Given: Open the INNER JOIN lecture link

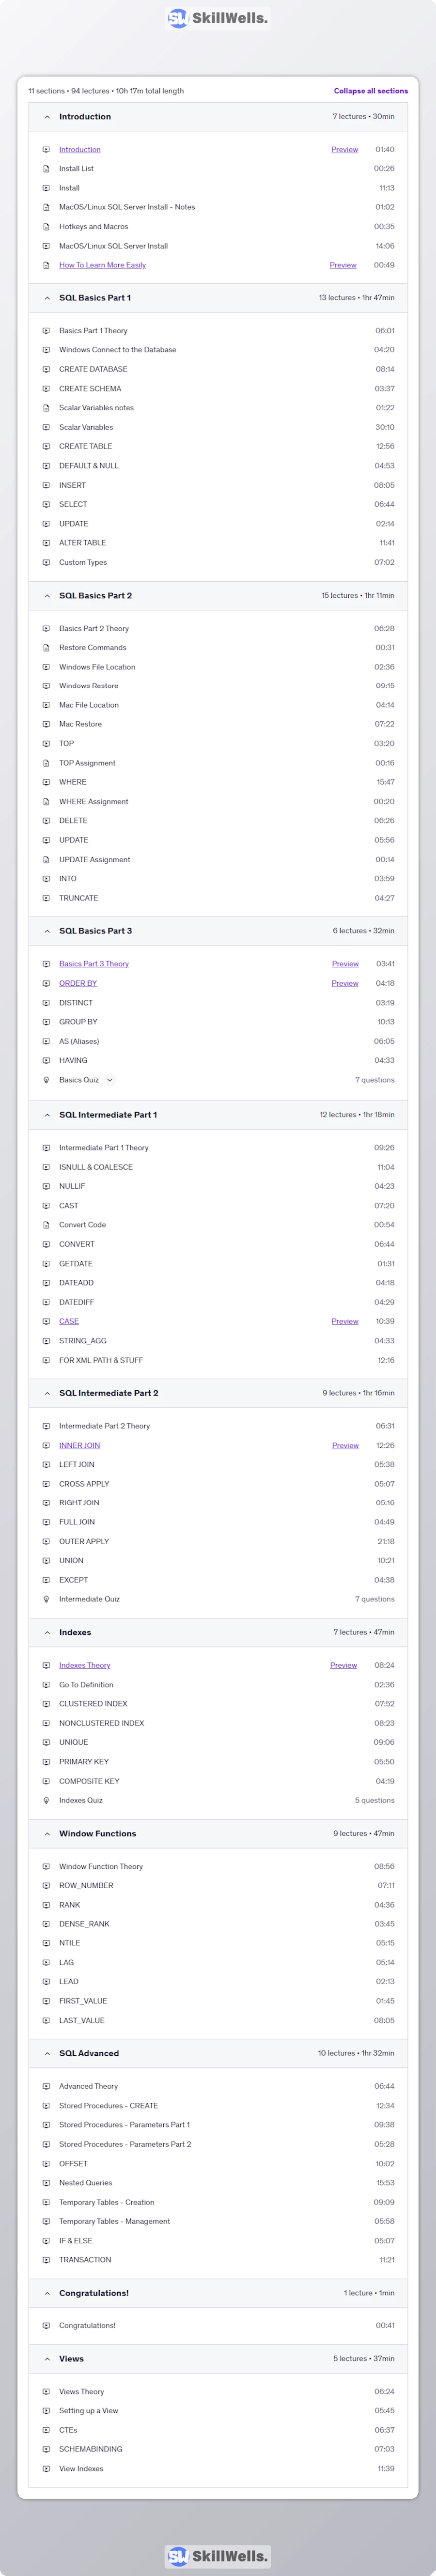Looking at the screenshot, I should [x=79, y=1445].
